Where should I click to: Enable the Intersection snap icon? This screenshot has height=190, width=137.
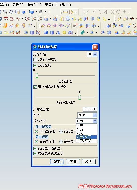click(106, 12)
